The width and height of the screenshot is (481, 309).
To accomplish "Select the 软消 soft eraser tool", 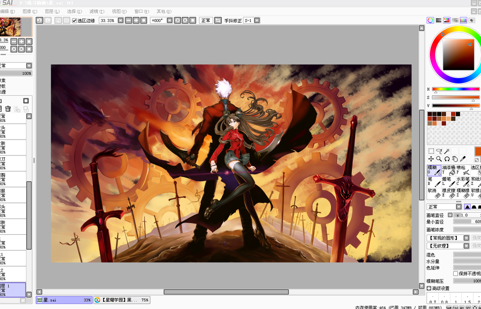I will click(434, 193).
